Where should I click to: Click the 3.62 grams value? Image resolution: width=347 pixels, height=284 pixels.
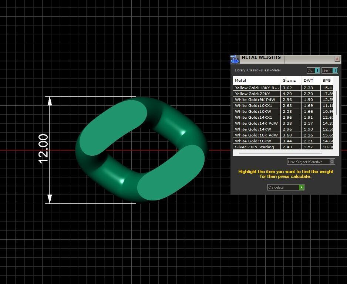point(287,88)
